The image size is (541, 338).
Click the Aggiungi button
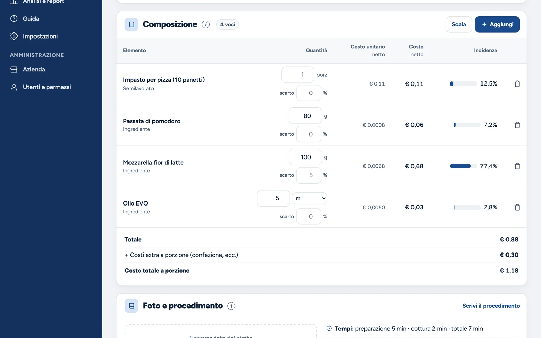point(497,24)
